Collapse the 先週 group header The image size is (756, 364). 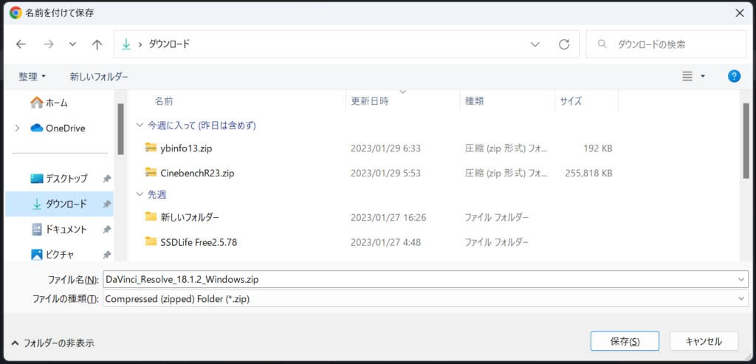(140, 194)
